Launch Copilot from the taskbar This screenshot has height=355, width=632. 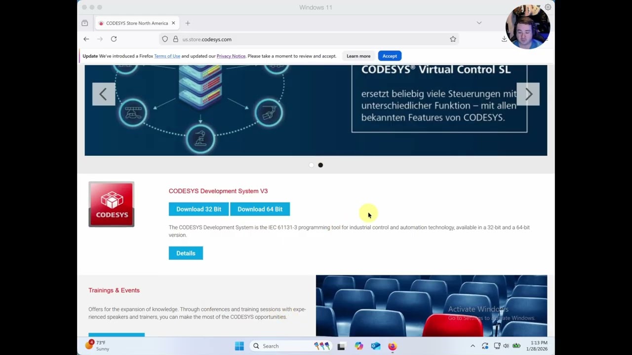click(359, 346)
